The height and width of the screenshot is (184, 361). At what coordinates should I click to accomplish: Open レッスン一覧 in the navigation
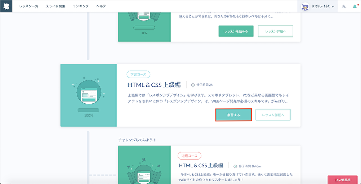click(x=29, y=6)
